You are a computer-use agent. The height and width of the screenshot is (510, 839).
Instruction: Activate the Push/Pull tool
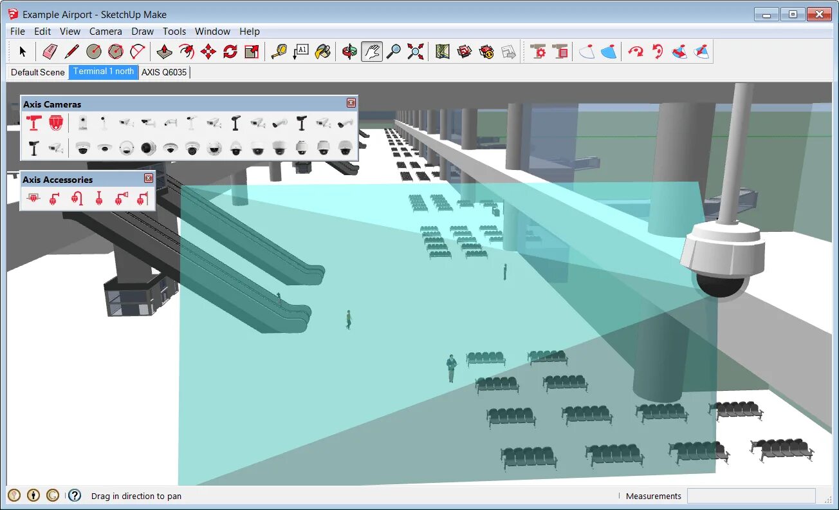[x=165, y=52]
